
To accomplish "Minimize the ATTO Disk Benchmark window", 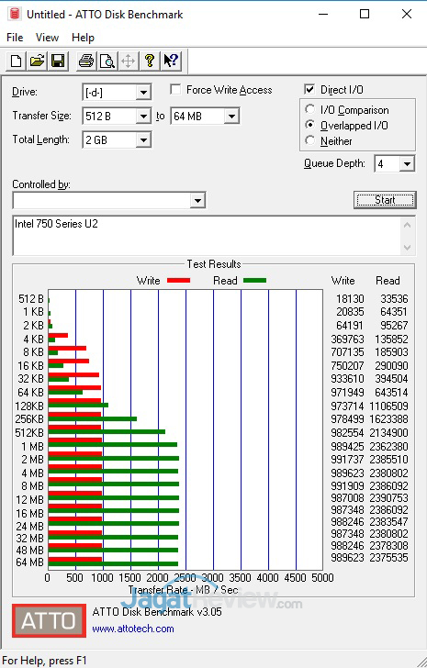I will (323, 14).
